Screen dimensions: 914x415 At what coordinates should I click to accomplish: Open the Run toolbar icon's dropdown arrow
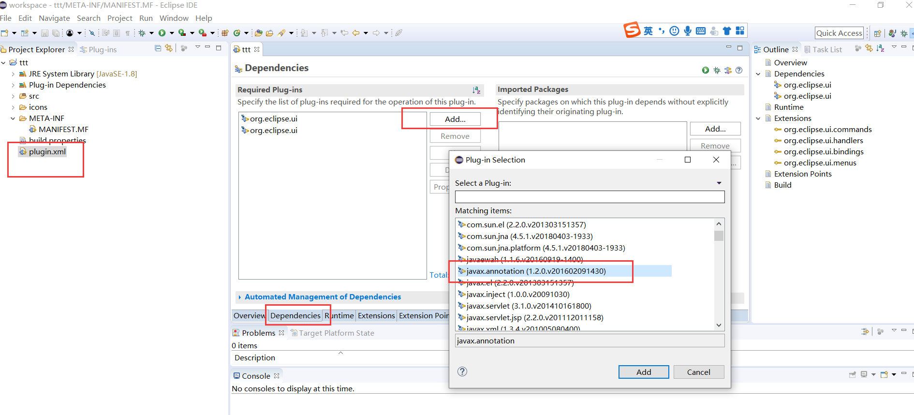tap(172, 33)
